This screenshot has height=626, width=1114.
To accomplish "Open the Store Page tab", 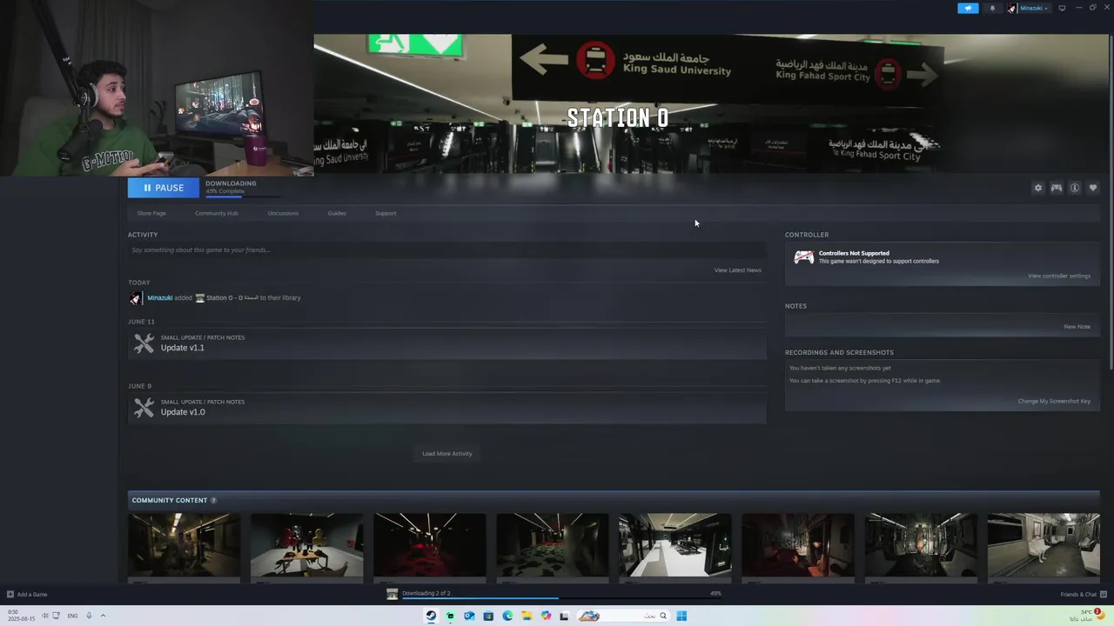I will [x=151, y=213].
